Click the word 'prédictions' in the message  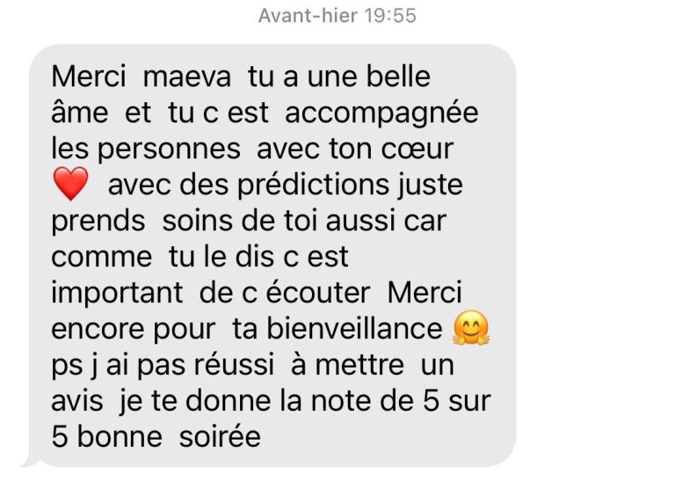(314, 186)
